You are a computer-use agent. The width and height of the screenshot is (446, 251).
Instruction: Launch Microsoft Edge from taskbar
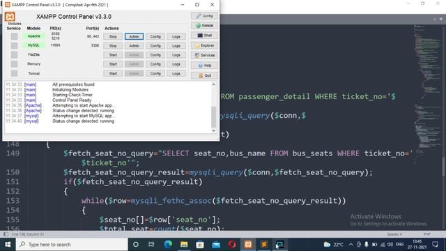pyautogui.click(x=168, y=245)
